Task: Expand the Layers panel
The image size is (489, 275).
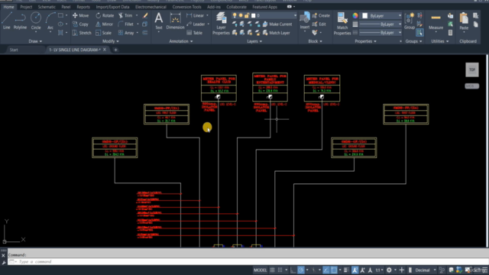Action: 254,41
